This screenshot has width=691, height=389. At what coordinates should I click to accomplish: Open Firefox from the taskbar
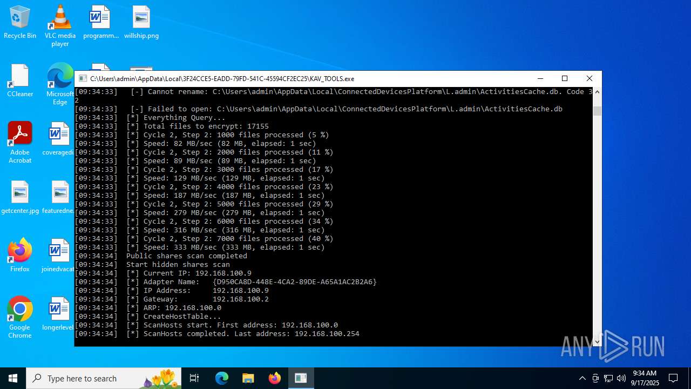click(275, 378)
